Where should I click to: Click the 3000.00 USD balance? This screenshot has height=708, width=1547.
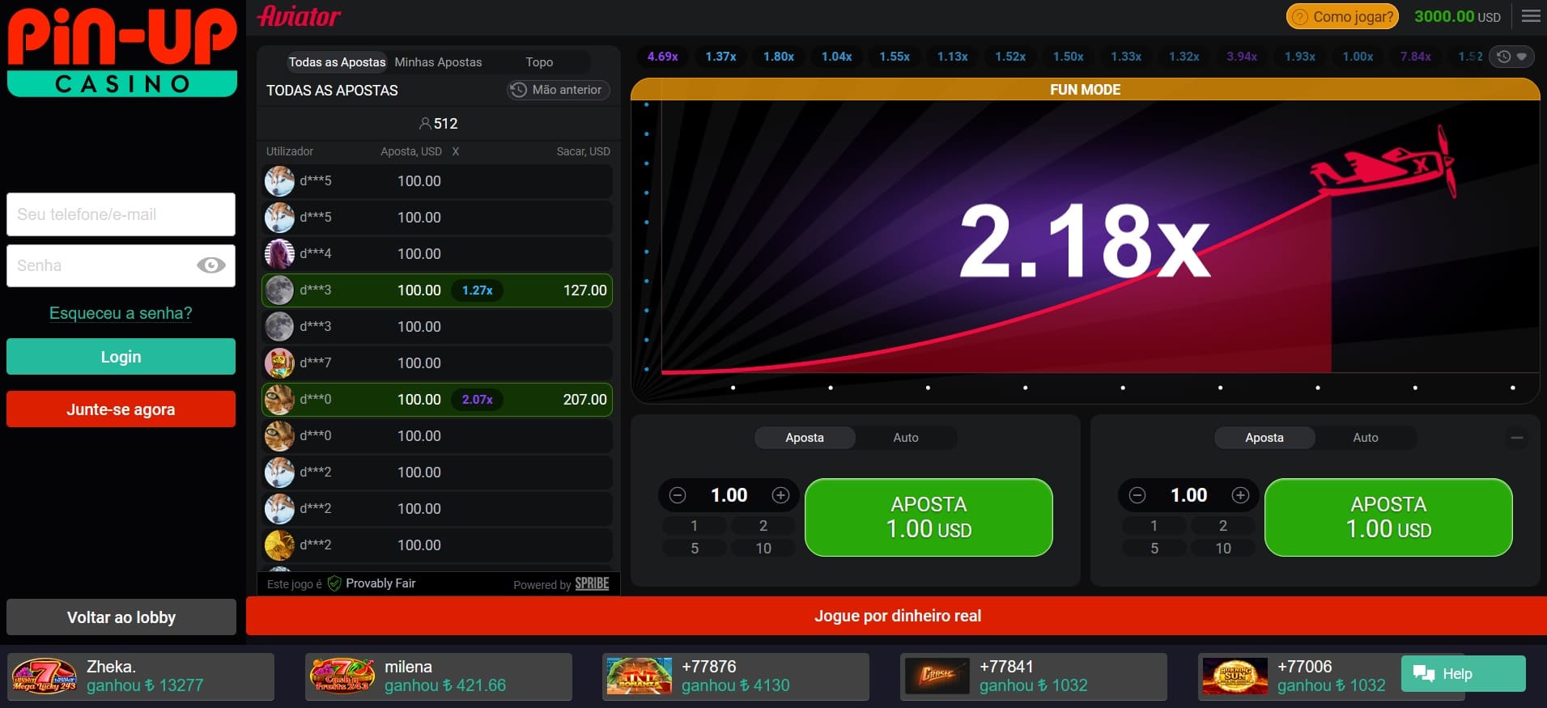pos(1457,16)
